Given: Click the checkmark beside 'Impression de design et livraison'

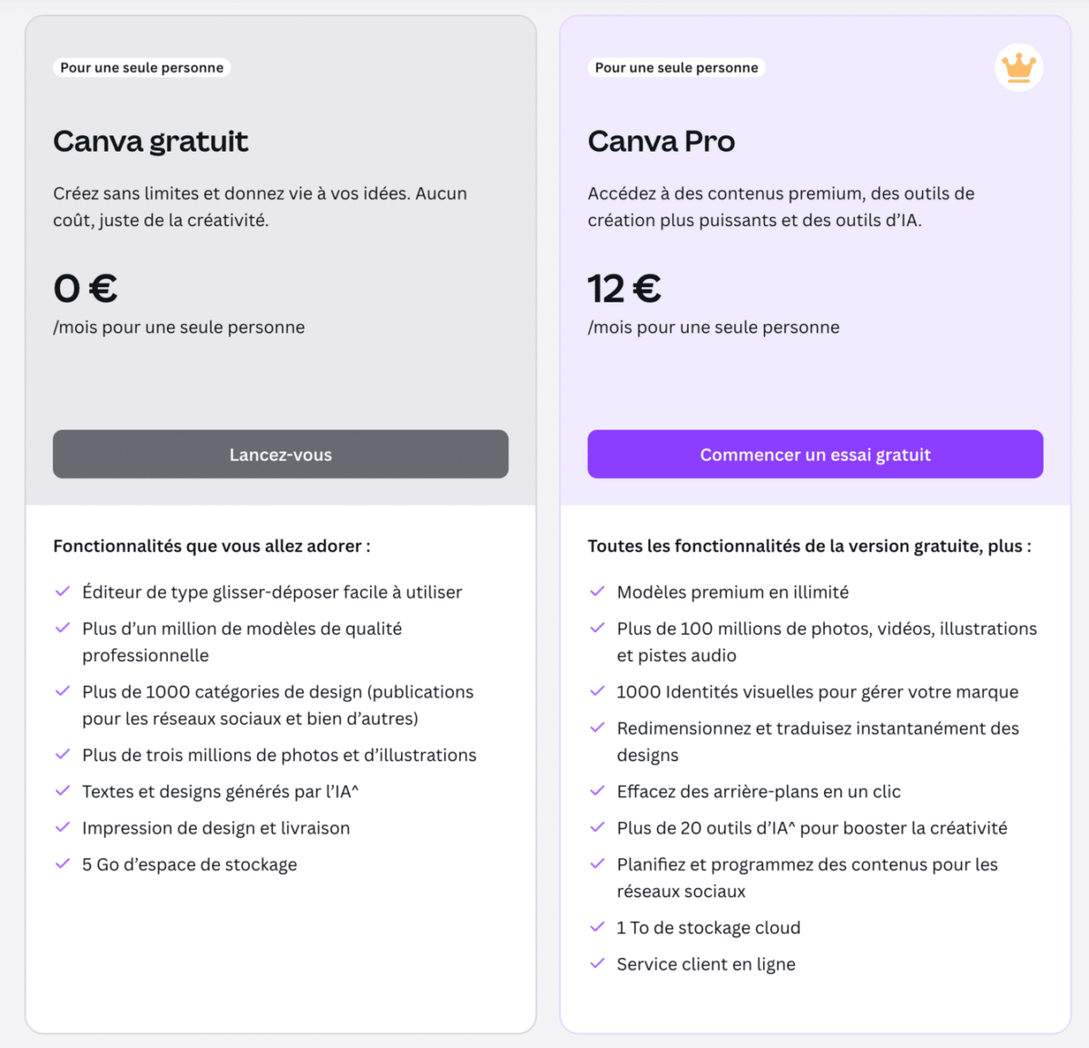Looking at the screenshot, I should tap(63, 827).
